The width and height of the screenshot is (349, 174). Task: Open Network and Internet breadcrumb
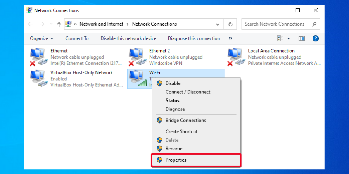(x=101, y=24)
